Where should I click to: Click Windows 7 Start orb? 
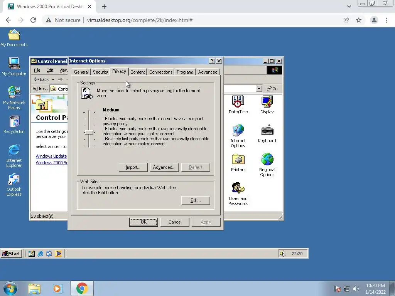click(10, 288)
